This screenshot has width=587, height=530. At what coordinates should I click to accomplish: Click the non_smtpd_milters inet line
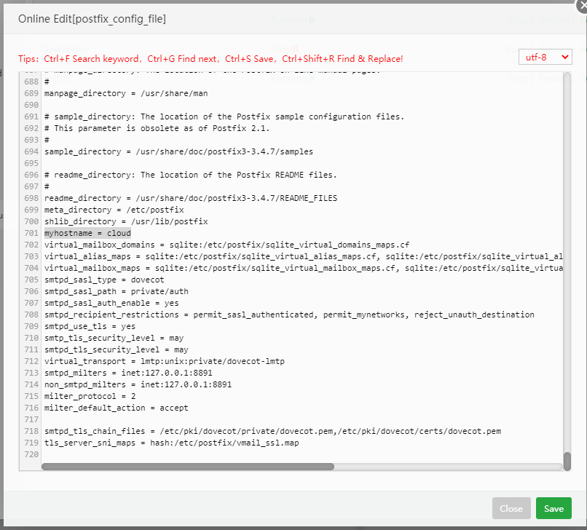[x=138, y=384]
